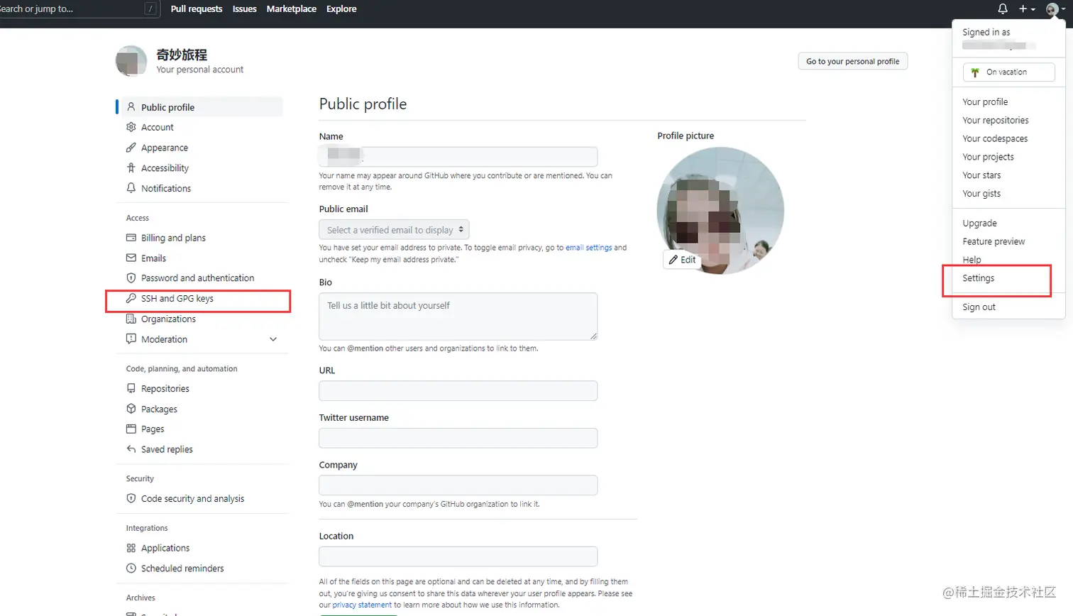Select Your gists in user menu
Viewport: 1073px width, 616px height.
pyautogui.click(x=981, y=194)
